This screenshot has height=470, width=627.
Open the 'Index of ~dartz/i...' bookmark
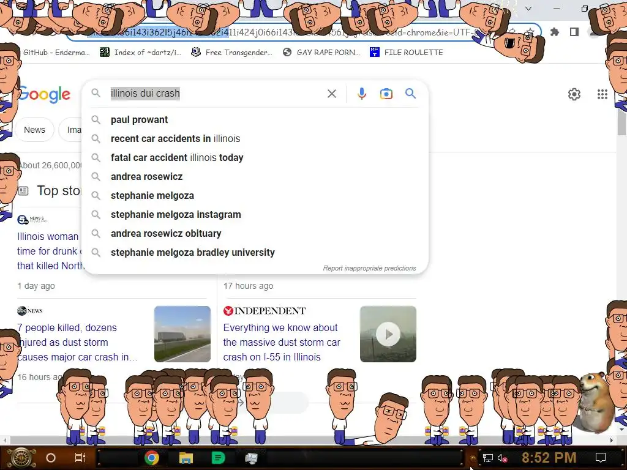click(x=140, y=53)
